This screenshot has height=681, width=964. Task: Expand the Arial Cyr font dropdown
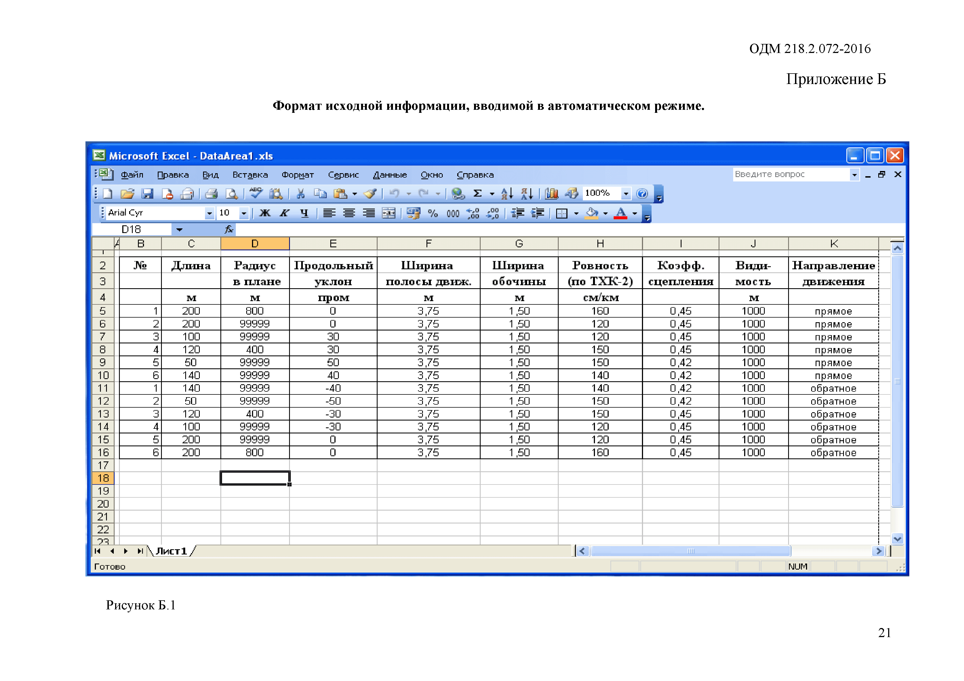coord(209,213)
